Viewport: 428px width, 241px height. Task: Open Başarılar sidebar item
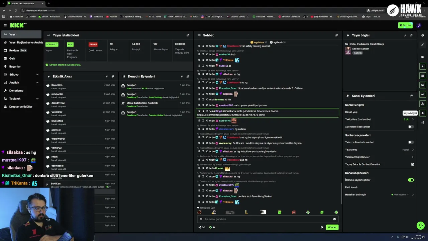tap(21, 66)
